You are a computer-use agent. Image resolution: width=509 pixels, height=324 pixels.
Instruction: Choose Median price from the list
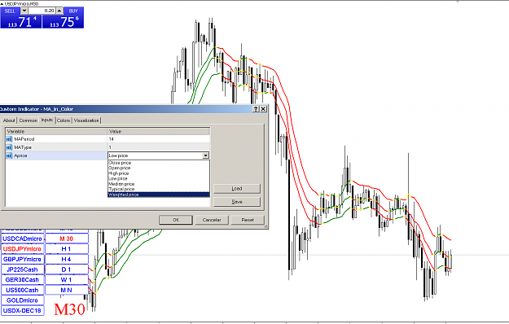pos(159,184)
